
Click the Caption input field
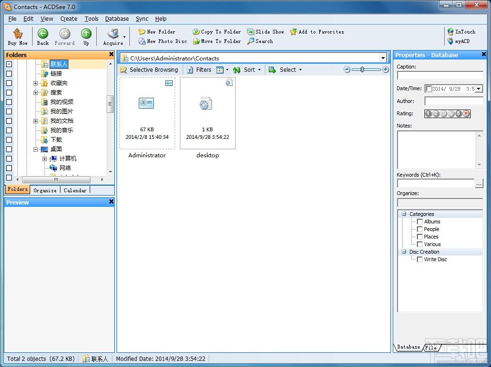pyautogui.click(x=440, y=76)
